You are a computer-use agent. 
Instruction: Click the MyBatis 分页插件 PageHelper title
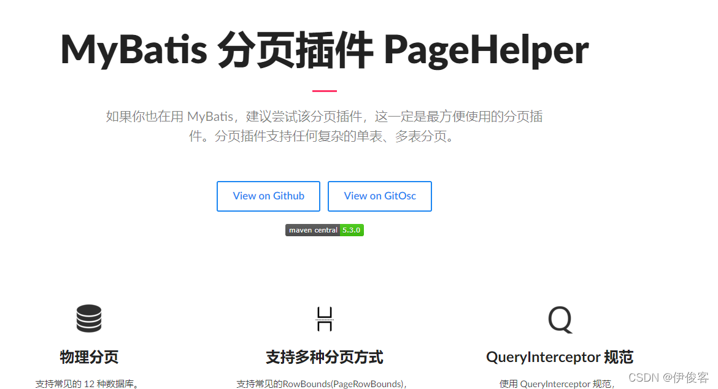(324, 50)
